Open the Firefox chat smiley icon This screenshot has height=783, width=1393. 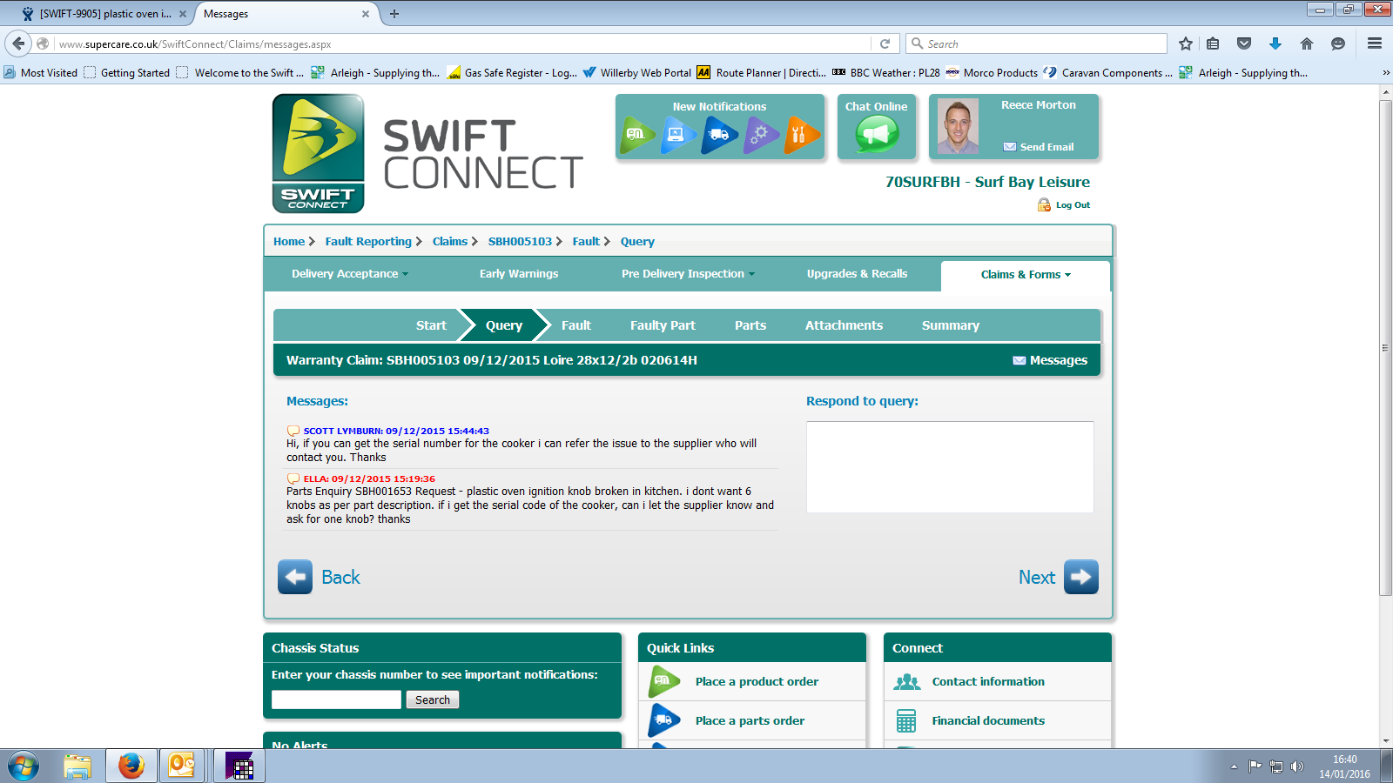1338,43
